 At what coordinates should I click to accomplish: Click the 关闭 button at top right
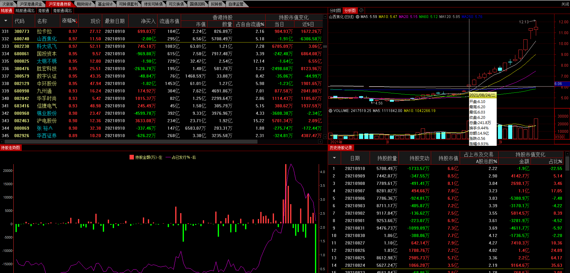tap(565, 4)
